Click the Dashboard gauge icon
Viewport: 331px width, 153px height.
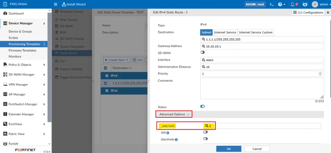[5, 14]
